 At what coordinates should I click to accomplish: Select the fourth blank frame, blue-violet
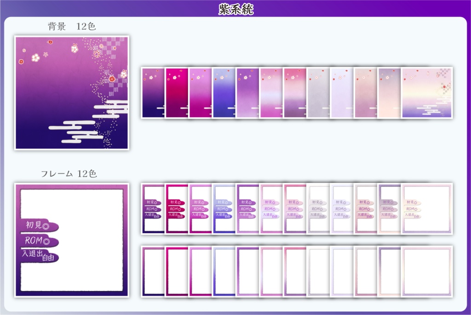224,271
